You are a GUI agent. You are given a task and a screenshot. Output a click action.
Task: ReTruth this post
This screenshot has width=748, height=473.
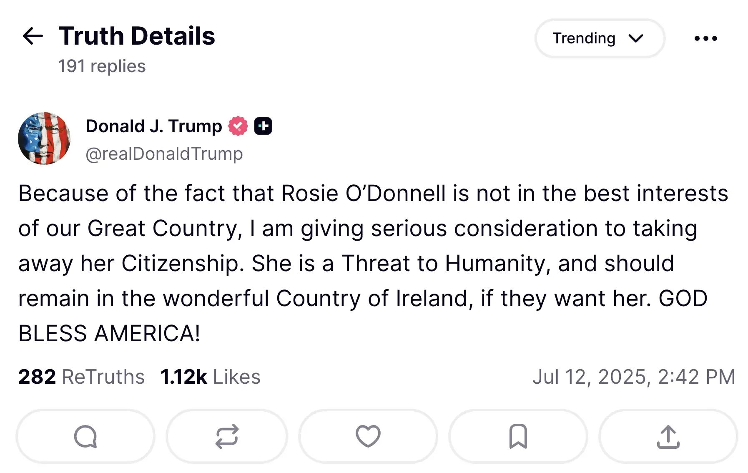tap(227, 436)
